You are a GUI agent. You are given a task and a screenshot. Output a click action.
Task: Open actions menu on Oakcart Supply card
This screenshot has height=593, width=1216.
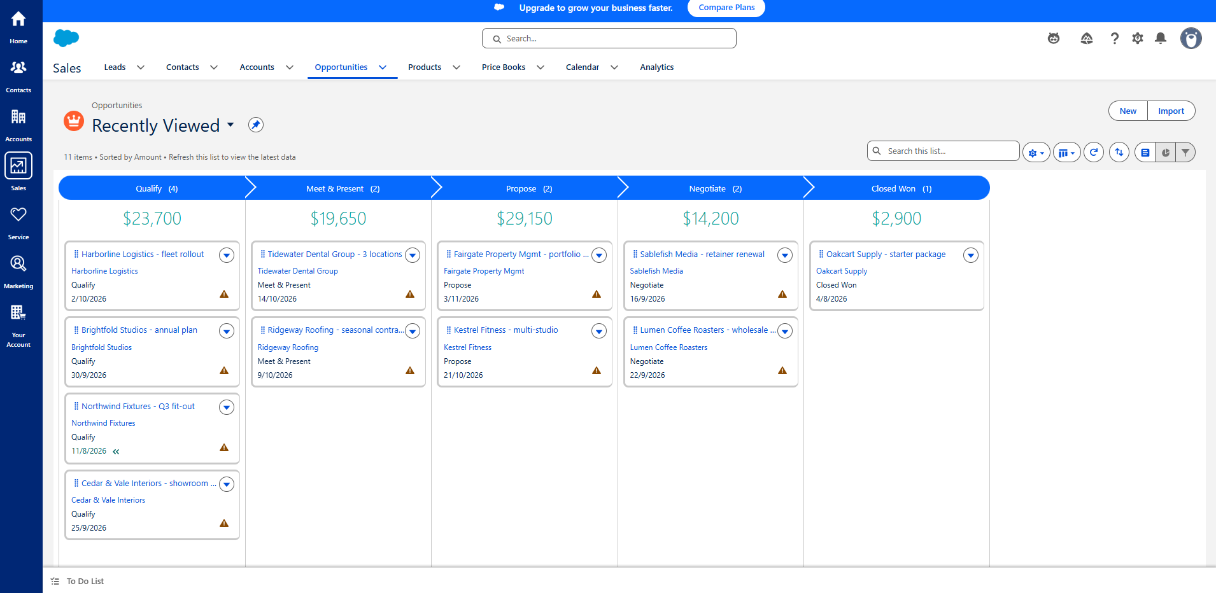(x=971, y=255)
